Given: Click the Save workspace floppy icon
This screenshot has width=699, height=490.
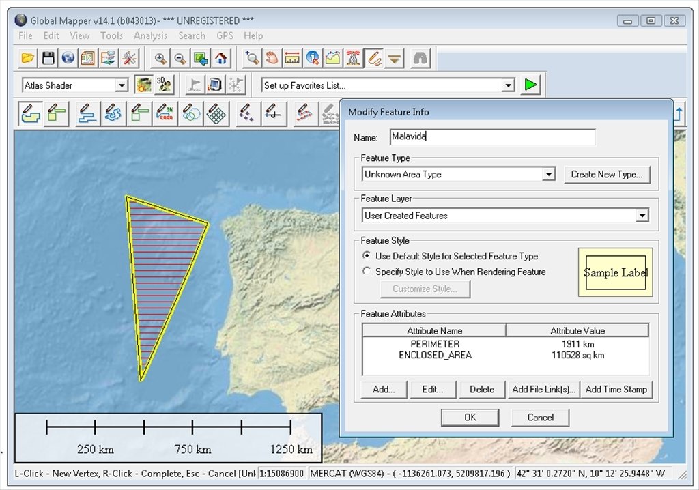Looking at the screenshot, I should point(48,58).
